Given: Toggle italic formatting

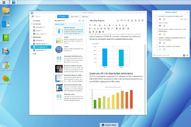Looking at the screenshot, I should (x=113, y=25).
